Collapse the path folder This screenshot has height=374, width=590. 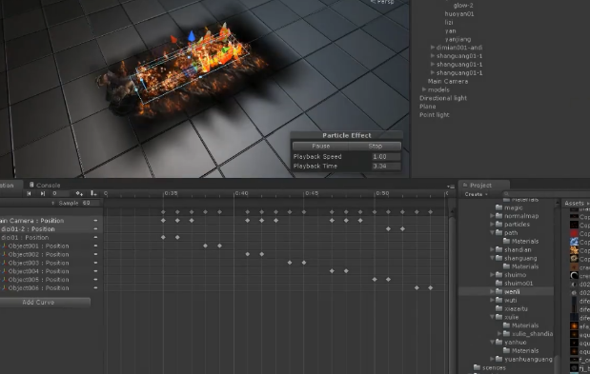tap(492, 233)
